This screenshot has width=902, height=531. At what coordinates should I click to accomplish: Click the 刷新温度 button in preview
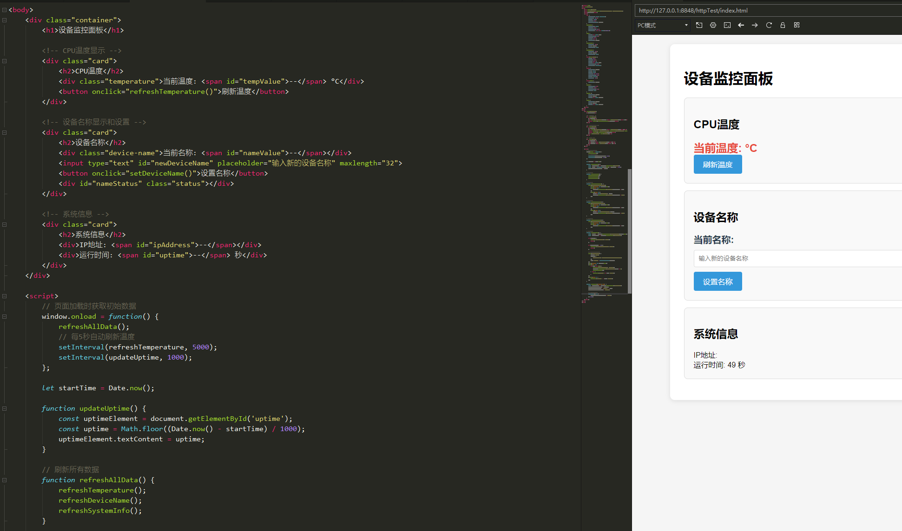coord(718,164)
